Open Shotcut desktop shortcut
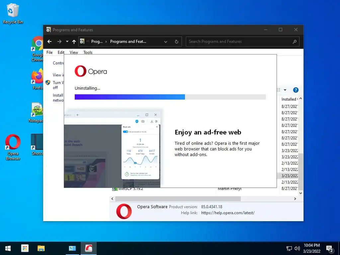Screen dimensions: 340x255 (x=37, y=145)
